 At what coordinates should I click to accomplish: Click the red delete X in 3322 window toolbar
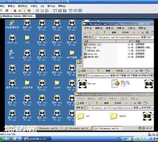[x=143, y=33]
